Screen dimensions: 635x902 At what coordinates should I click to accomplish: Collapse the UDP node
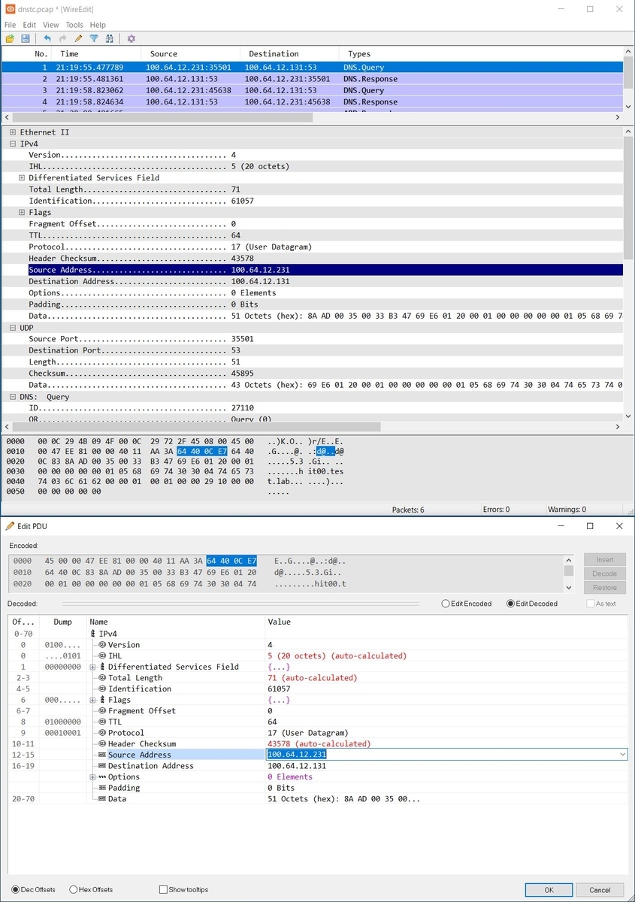coord(13,328)
